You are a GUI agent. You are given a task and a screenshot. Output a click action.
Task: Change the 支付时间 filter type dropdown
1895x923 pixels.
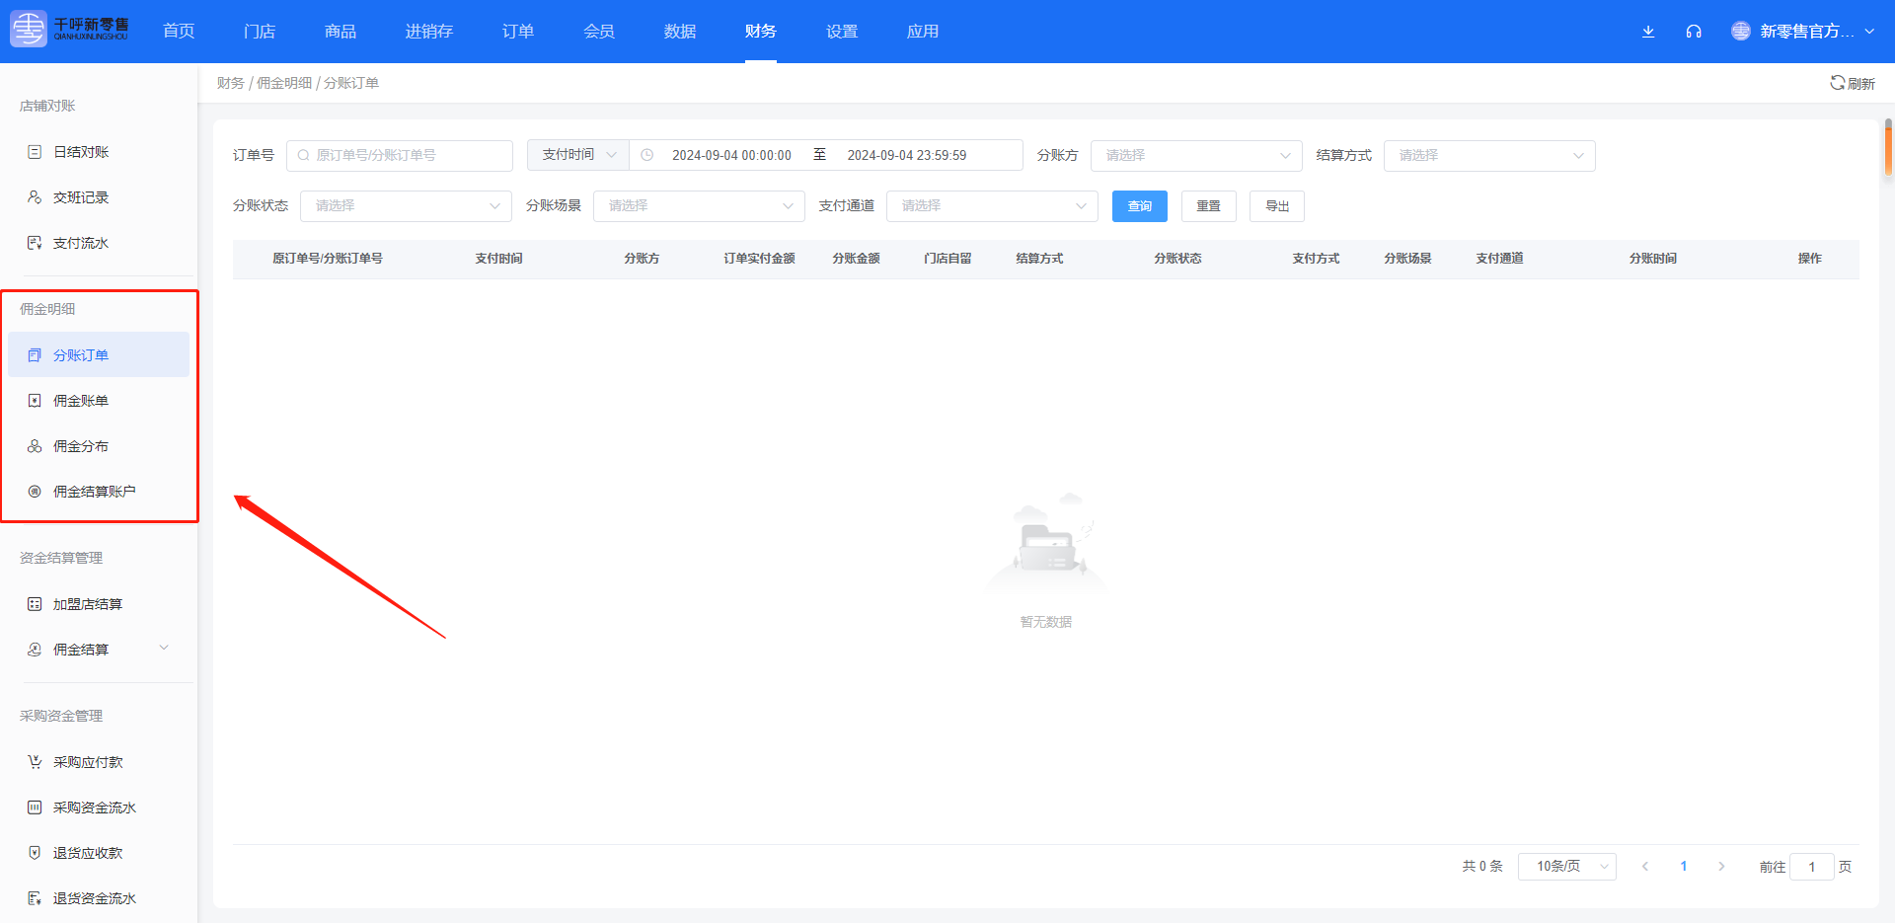577,155
